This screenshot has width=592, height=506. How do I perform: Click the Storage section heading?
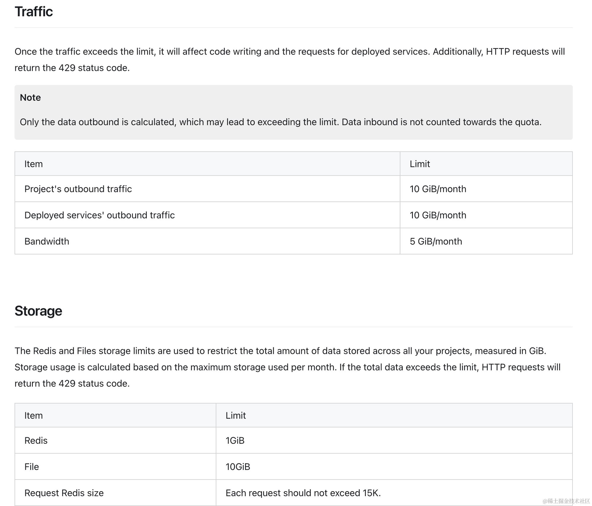pos(38,311)
